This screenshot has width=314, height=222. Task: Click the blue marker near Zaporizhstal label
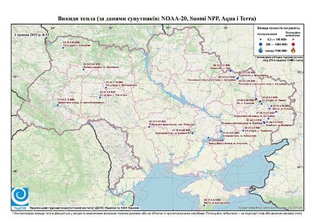tap(221, 131)
